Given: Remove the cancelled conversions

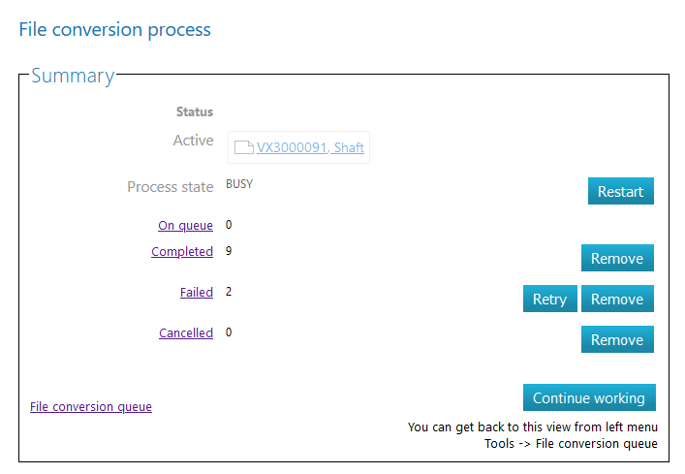Looking at the screenshot, I should click(617, 340).
